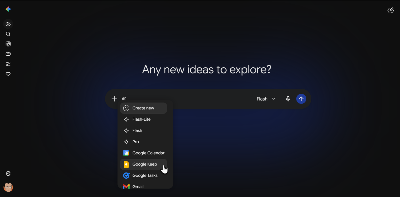This screenshot has height=197, width=400.
Task: Open the sticker-shaped sidebar icon below search
Action: [x=8, y=44]
